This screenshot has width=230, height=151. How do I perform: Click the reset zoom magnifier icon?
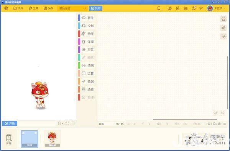click(214, 124)
